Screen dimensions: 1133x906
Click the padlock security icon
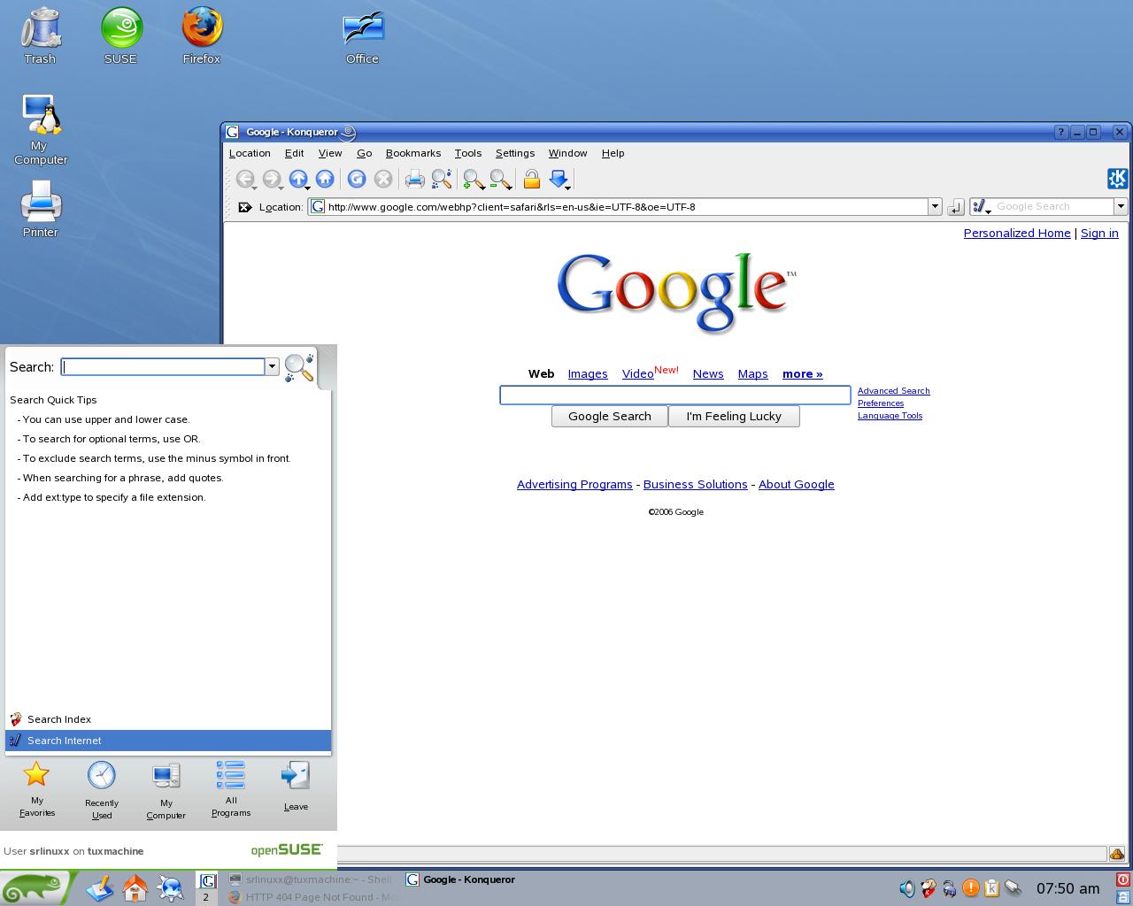531,179
